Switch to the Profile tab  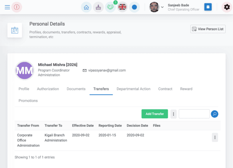[x=24, y=89]
